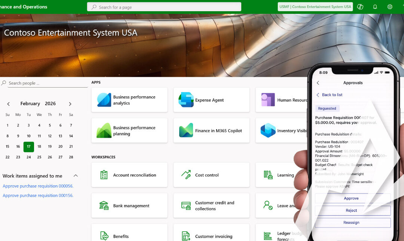
Task: Open the Cost control workspace
Action: pyautogui.click(x=211, y=175)
